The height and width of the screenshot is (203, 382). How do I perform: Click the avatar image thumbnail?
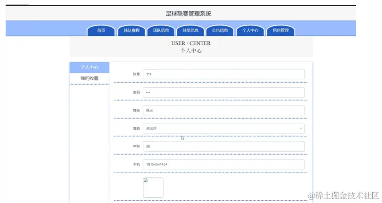153,188
